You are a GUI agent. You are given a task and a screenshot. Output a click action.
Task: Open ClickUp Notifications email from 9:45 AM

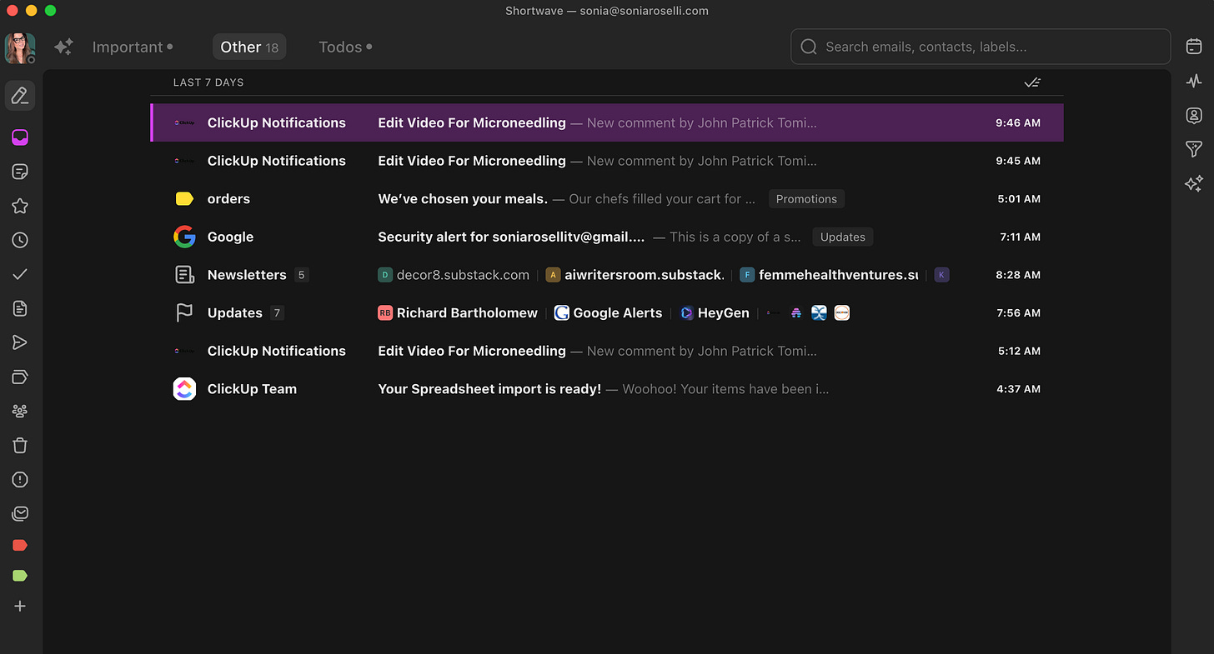607,161
